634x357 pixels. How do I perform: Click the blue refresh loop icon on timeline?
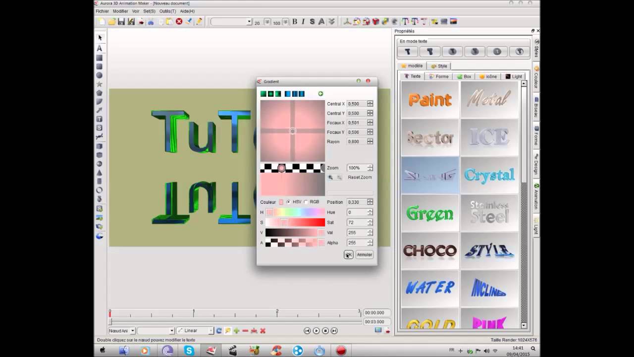[219, 331]
